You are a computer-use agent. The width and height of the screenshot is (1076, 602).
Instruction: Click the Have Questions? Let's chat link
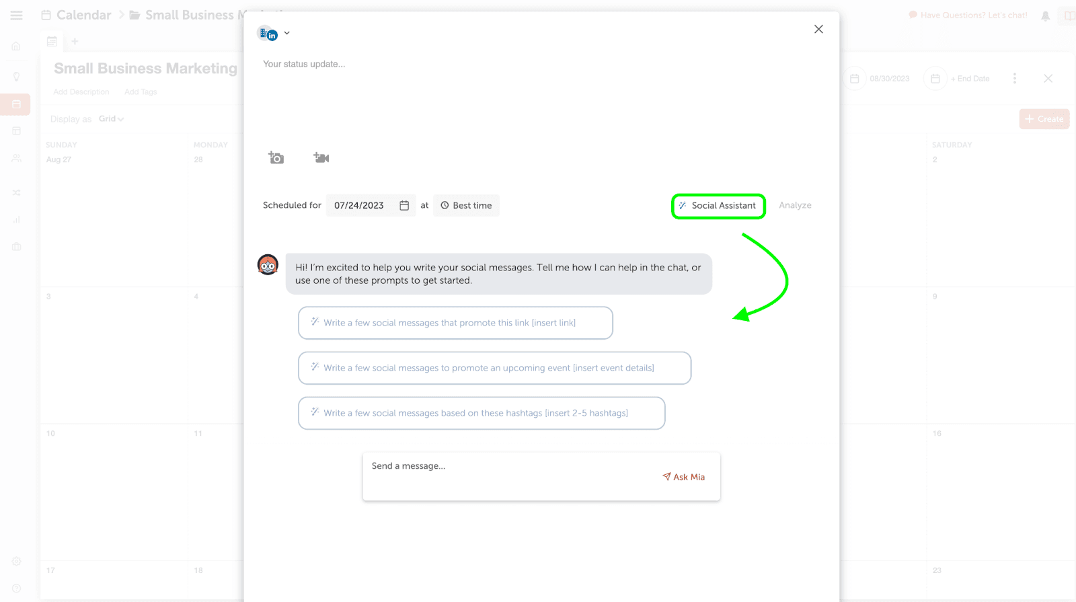968,15
